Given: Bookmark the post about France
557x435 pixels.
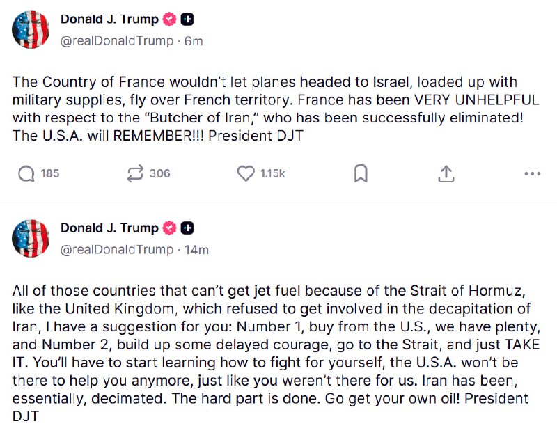Looking at the screenshot, I should 360,173.
